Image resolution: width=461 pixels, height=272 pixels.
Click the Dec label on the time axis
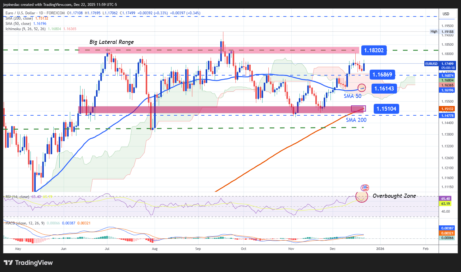click(x=332, y=249)
